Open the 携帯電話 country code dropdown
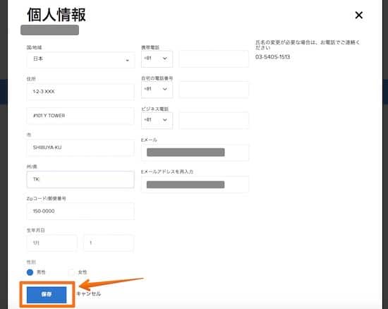This screenshot has width=388, height=309. point(157,59)
